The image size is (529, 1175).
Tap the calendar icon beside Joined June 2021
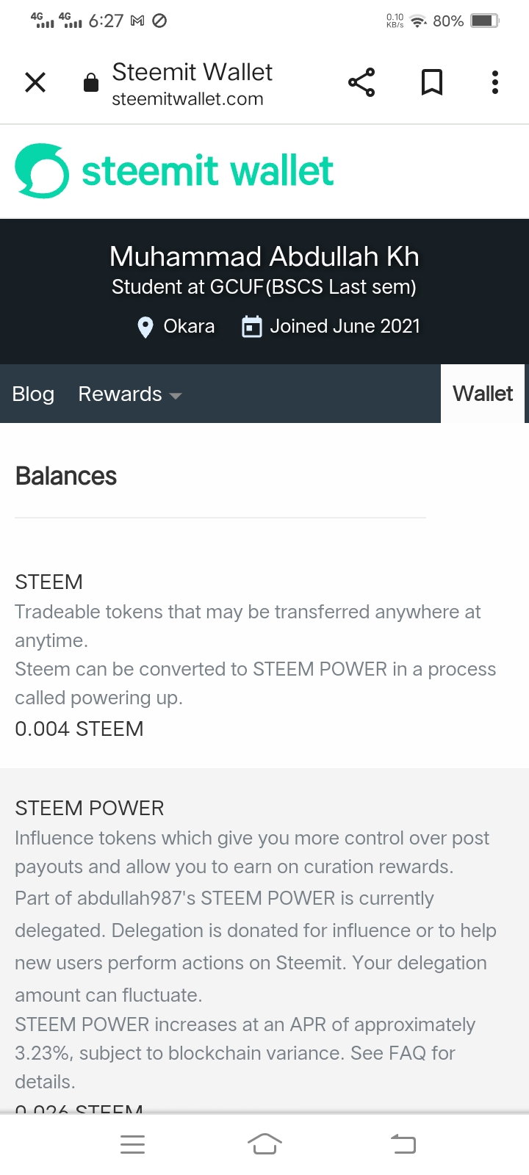(x=252, y=327)
